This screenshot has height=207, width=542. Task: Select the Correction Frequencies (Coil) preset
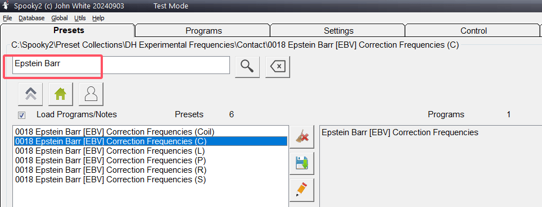(151, 132)
